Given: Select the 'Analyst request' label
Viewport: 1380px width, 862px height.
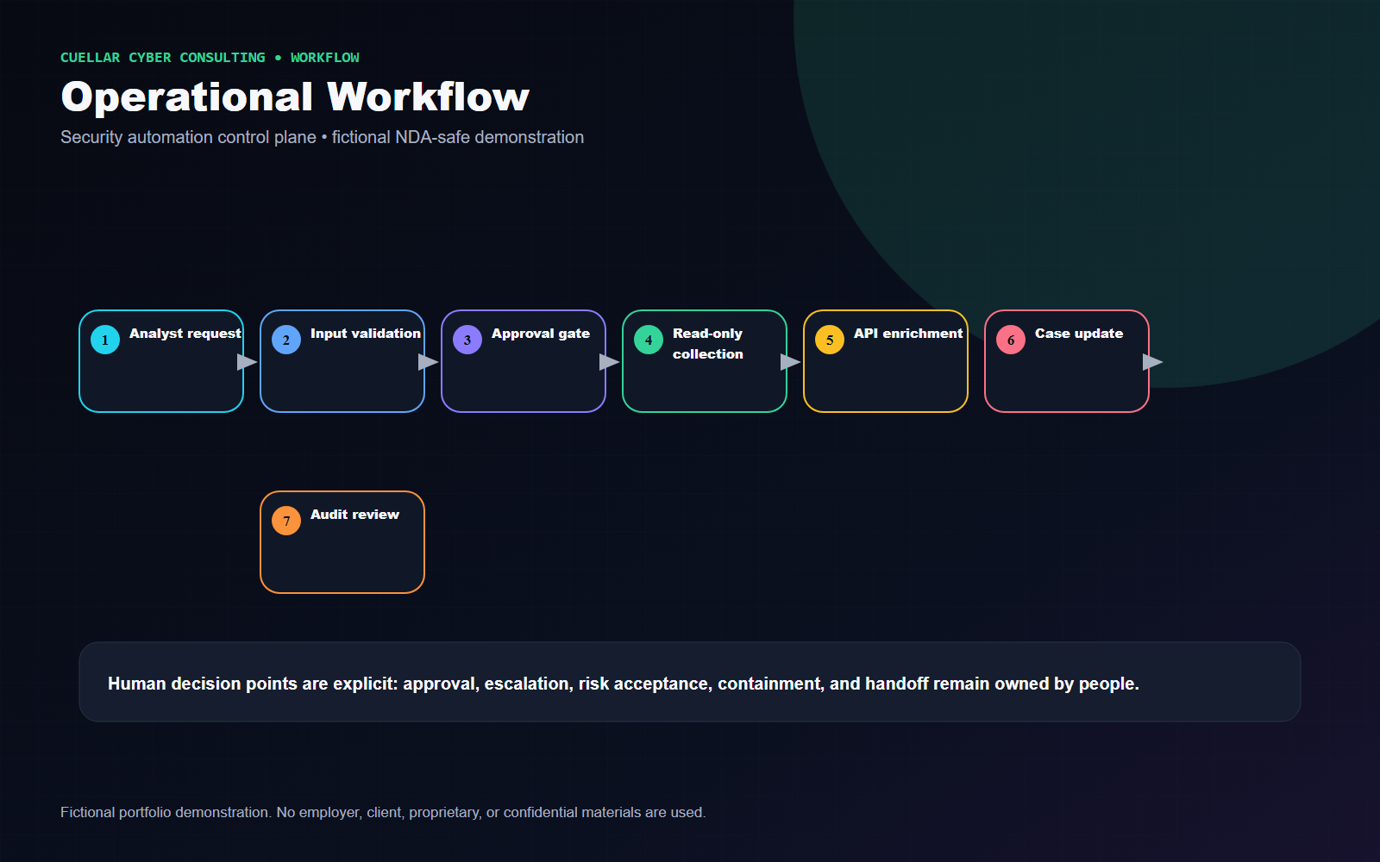Looking at the screenshot, I should pos(185,334).
